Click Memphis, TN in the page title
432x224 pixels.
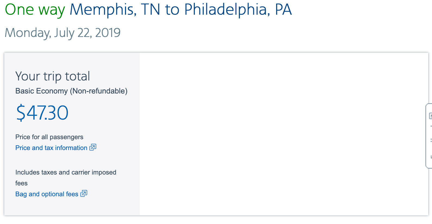click(103, 10)
